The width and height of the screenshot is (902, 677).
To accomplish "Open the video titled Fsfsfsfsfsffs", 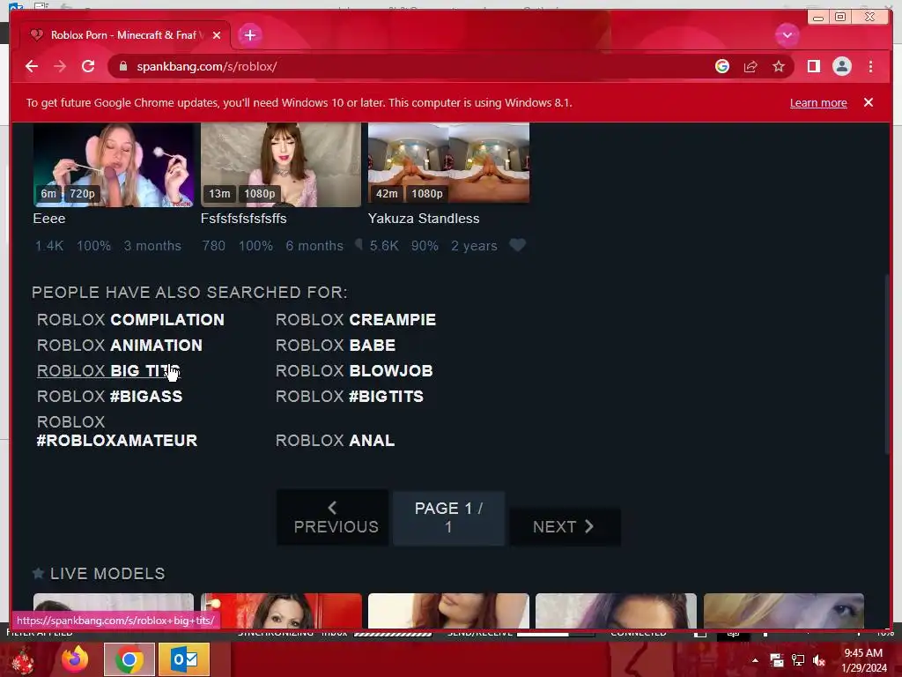I will click(243, 219).
